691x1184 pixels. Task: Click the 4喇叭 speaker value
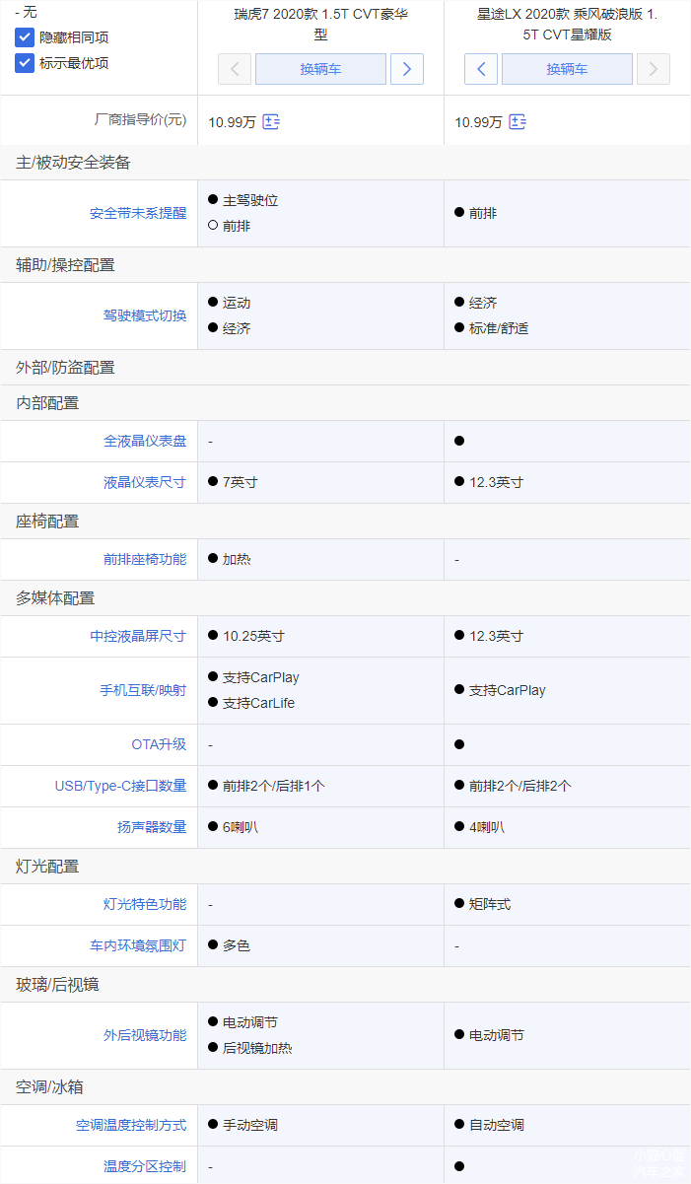coord(486,827)
